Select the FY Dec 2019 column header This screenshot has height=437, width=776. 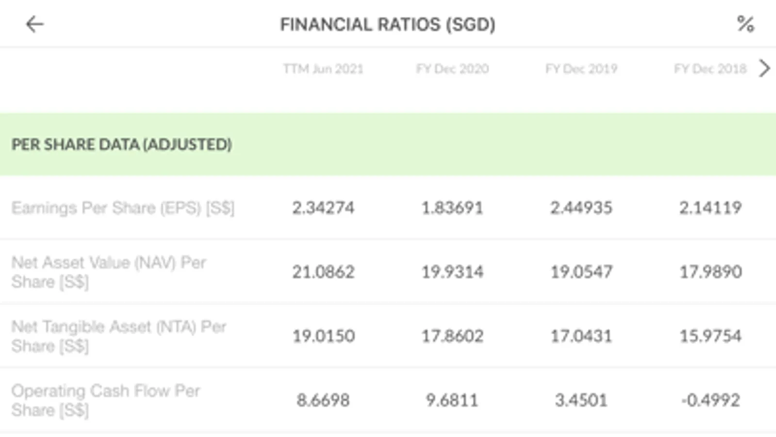[581, 69]
